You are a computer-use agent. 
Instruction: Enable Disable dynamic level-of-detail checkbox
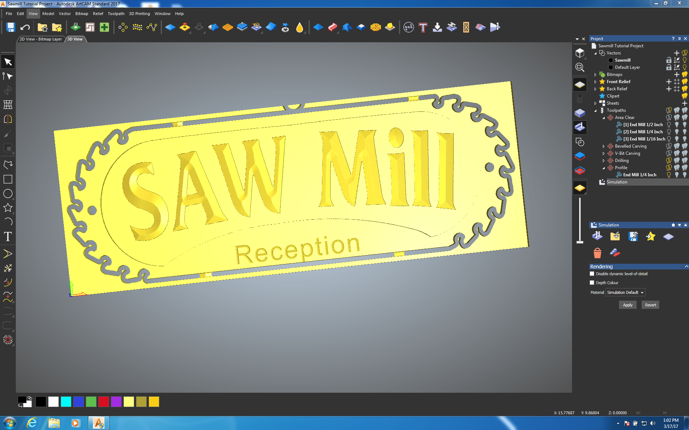coord(592,274)
